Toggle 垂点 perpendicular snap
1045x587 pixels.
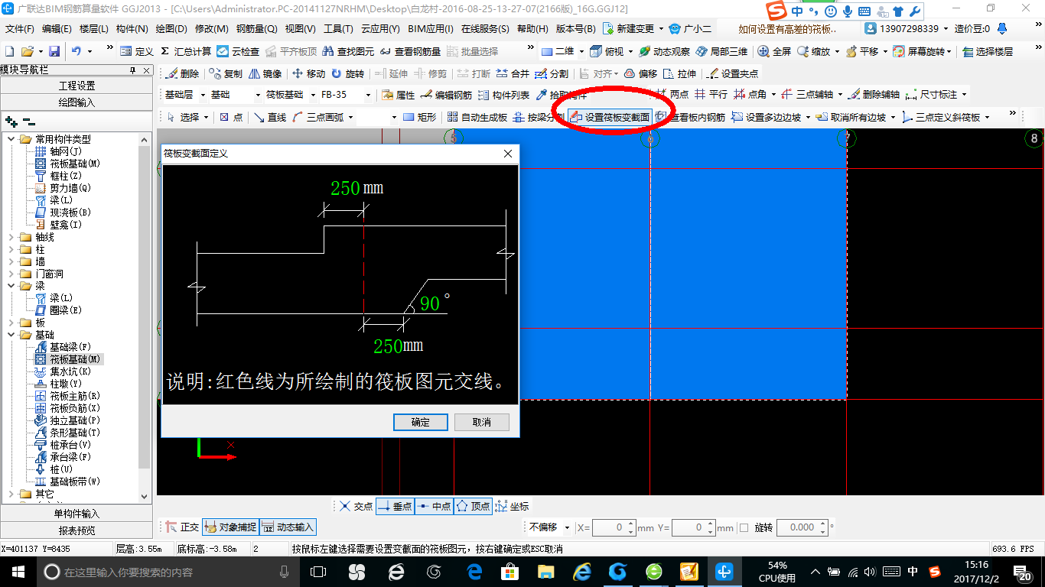click(395, 506)
